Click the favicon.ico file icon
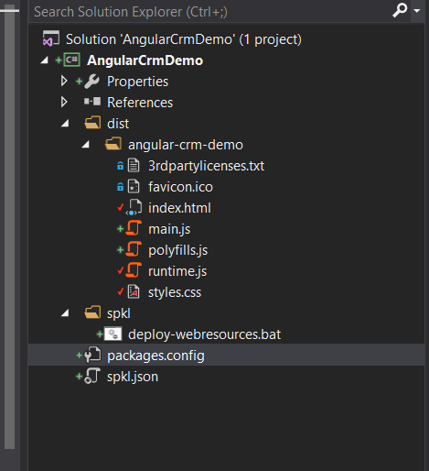This screenshot has height=471, width=429. [134, 186]
